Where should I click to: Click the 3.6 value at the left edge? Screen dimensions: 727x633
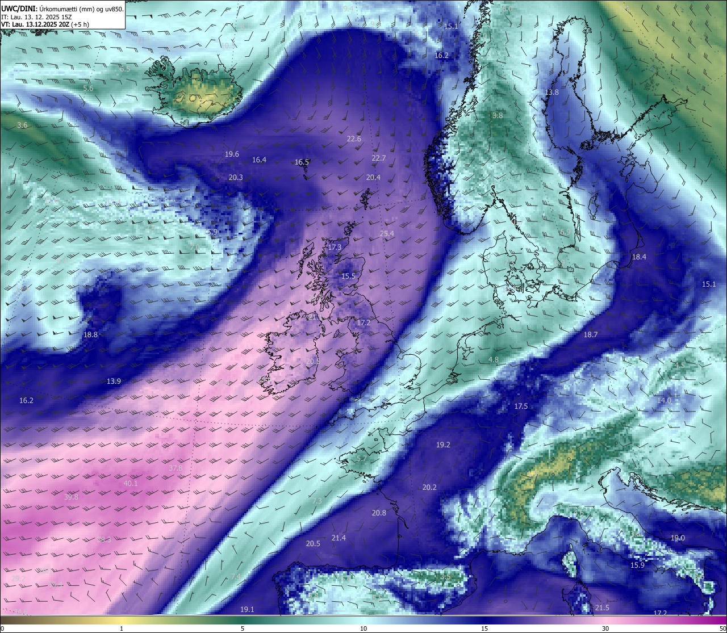pyautogui.click(x=22, y=125)
